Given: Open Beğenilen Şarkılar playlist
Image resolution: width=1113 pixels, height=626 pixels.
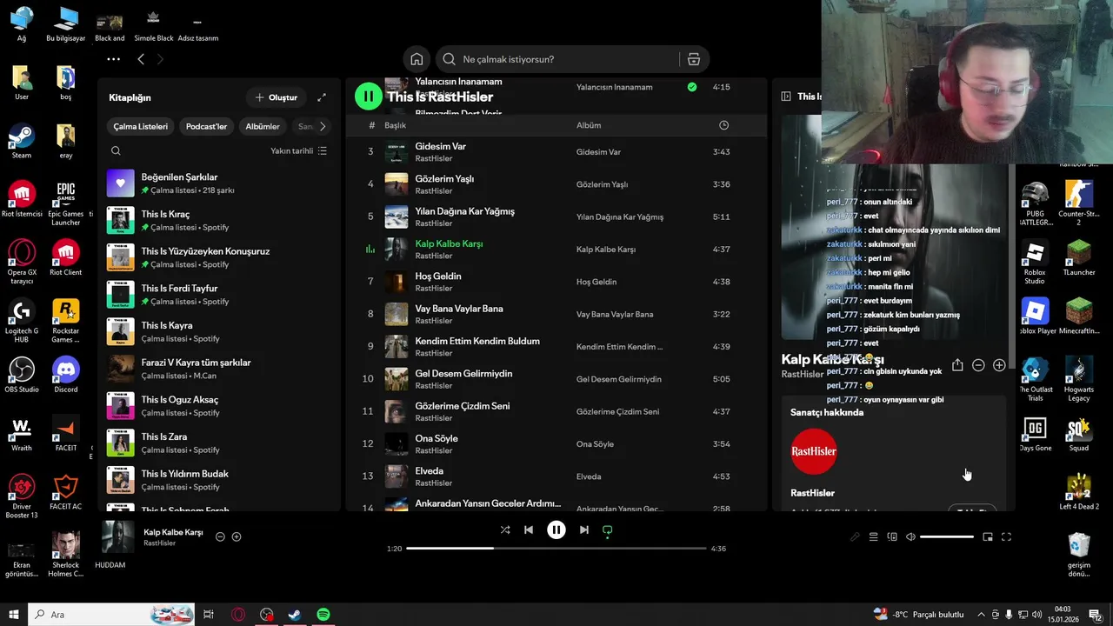Looking at the screenshot, I should tap(219, 183).
